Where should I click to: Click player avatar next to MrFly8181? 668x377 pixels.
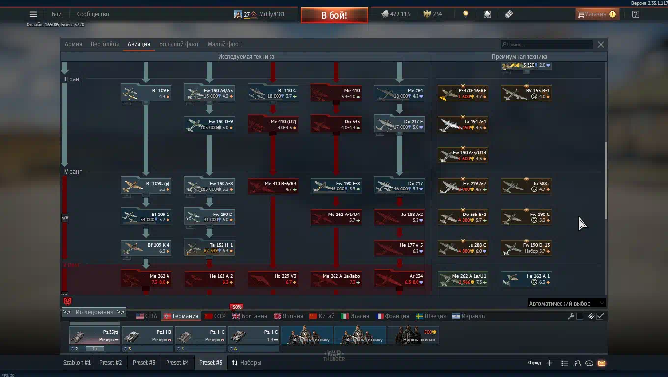coord(238,14)
